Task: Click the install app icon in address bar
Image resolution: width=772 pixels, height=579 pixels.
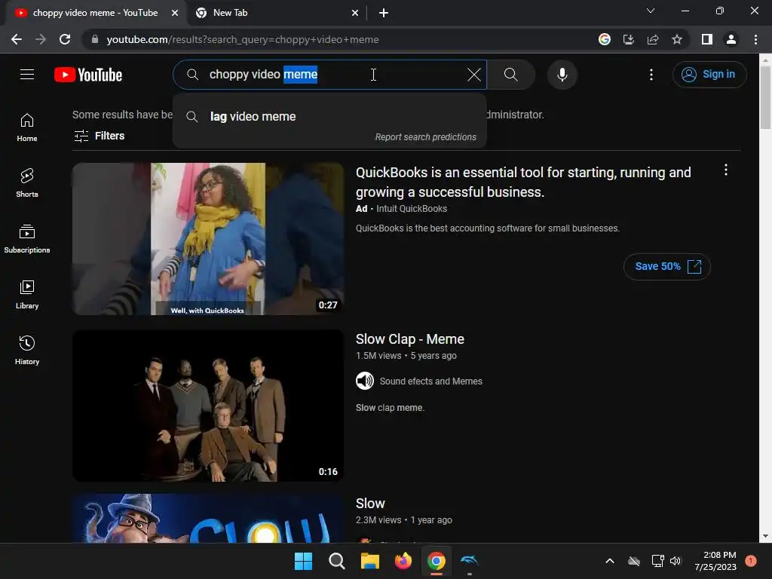Action: pyautogui.click(x=628, y=39)
